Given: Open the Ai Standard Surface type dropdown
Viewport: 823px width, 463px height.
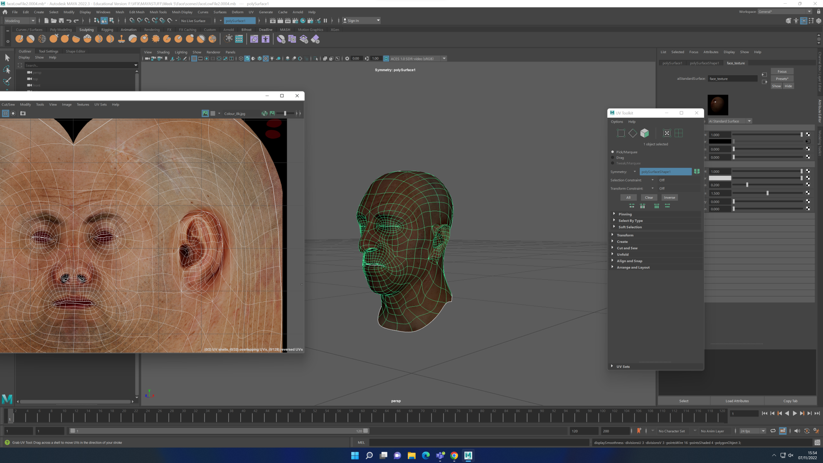Looking at the screenshot, I should [x=730, y=121].
